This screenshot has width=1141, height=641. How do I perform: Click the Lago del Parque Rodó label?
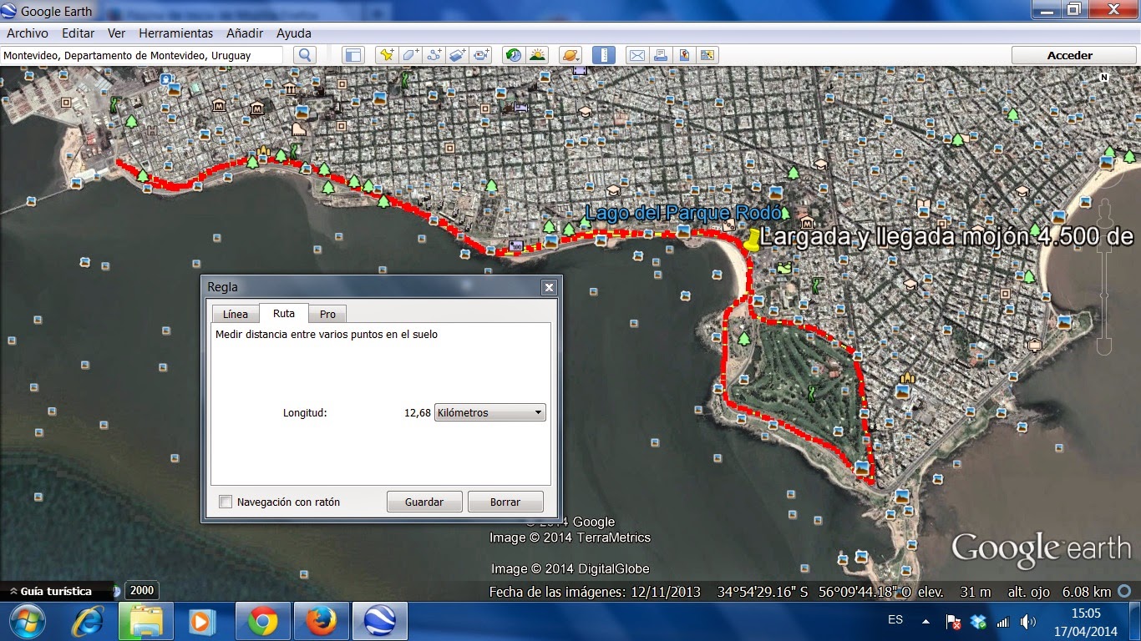[683, 213]
